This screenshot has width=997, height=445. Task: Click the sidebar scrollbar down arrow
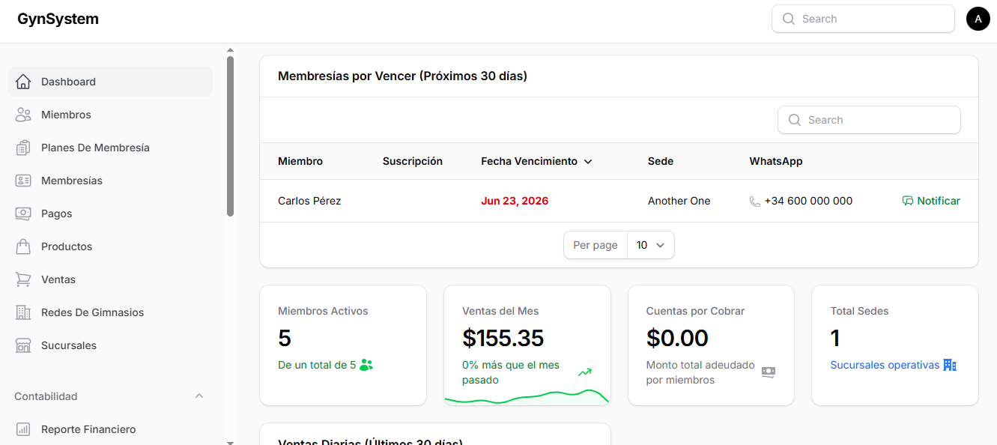230,442
